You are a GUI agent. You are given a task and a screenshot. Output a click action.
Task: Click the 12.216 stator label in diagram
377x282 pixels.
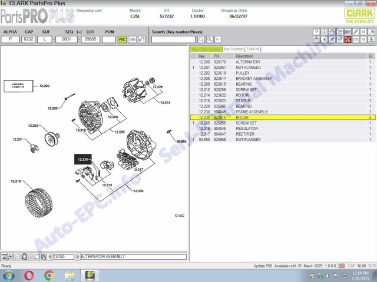tap(16, 182)
